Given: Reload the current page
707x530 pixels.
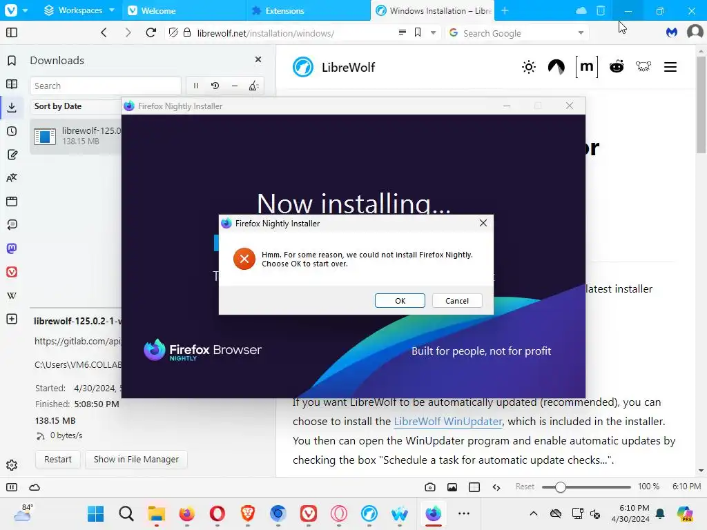Looking at the screenshot, I should [x=151, y=32].
